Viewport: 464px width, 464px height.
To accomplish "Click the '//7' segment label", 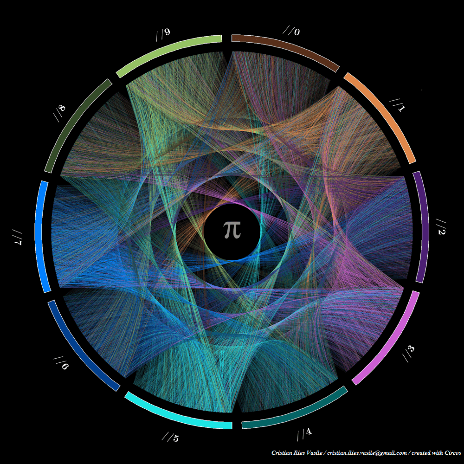I will click(18, 237).
